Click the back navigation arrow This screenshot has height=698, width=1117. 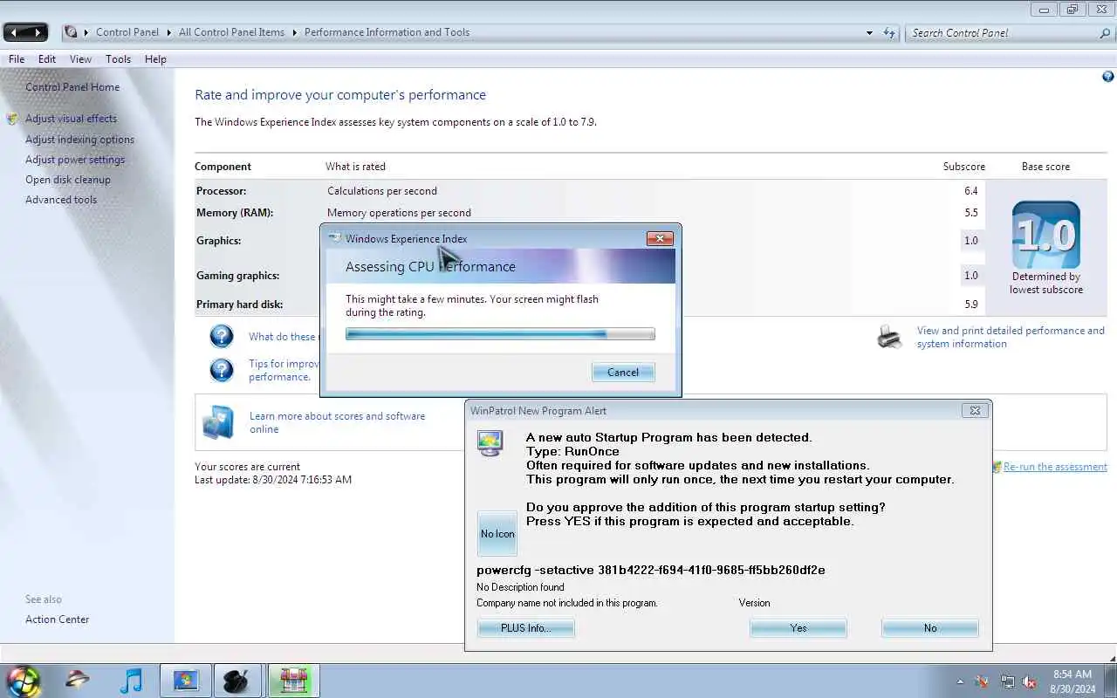15,32
